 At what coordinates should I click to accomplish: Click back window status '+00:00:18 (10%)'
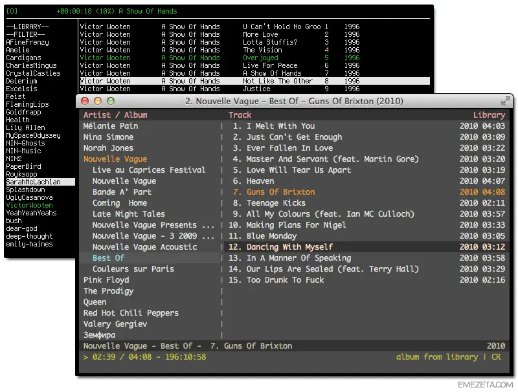tap(85, 11)
